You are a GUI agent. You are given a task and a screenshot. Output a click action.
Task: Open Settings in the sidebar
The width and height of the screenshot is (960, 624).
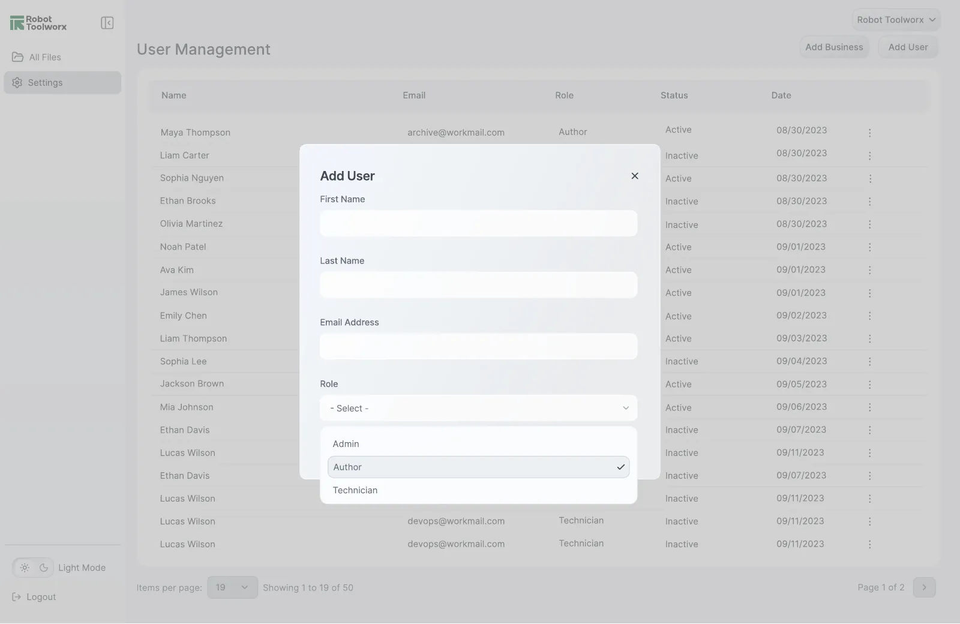(62, 82)
